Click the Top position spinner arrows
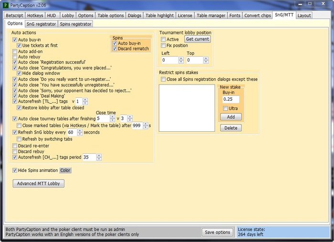The width and height of the screenshot is (334, 242). (206, 60)
